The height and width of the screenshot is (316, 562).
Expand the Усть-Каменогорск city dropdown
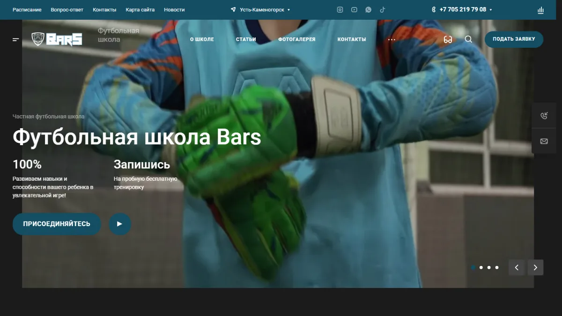pyautogui.click(x=265, y=10)
